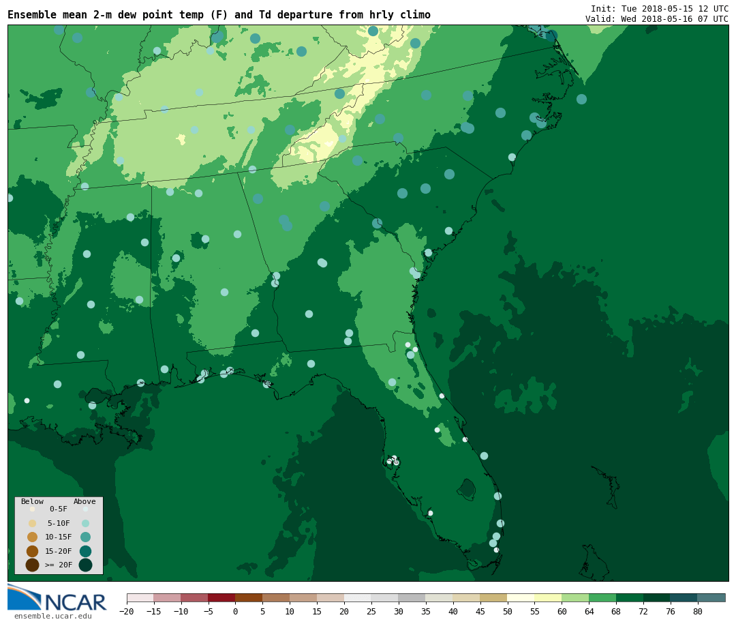
Task: Click the '-10' colorbar tick label
Action: point(181,611)
